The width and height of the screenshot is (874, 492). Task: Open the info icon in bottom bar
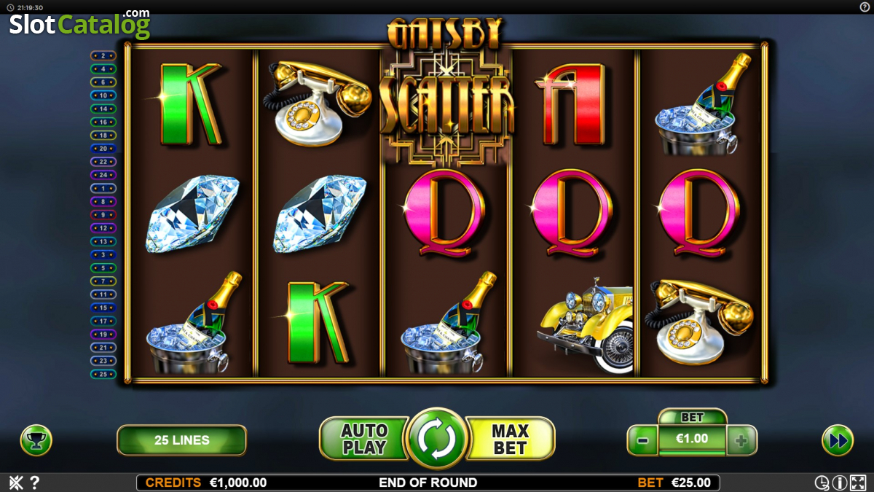[x=840, y=483]
